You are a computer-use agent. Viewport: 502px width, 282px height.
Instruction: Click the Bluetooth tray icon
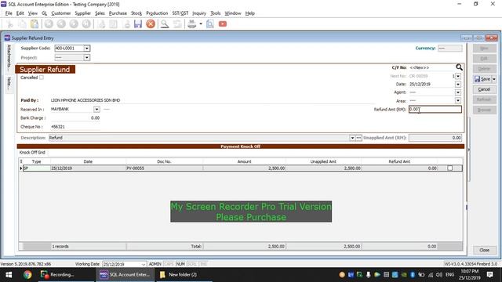tap(413, 275)
